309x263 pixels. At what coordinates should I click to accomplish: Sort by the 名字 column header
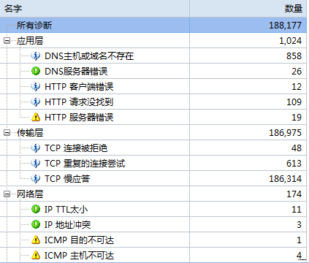pos(95,9)
